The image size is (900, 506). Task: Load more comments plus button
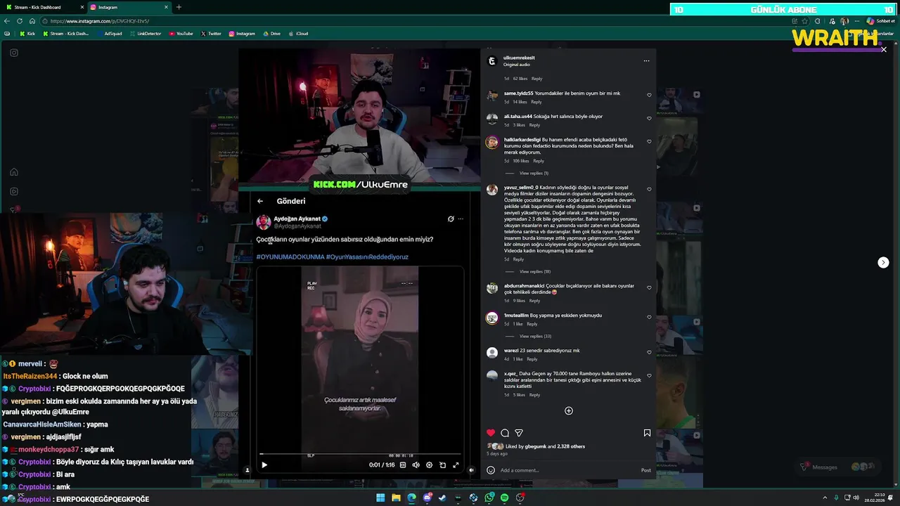[569, 410]
